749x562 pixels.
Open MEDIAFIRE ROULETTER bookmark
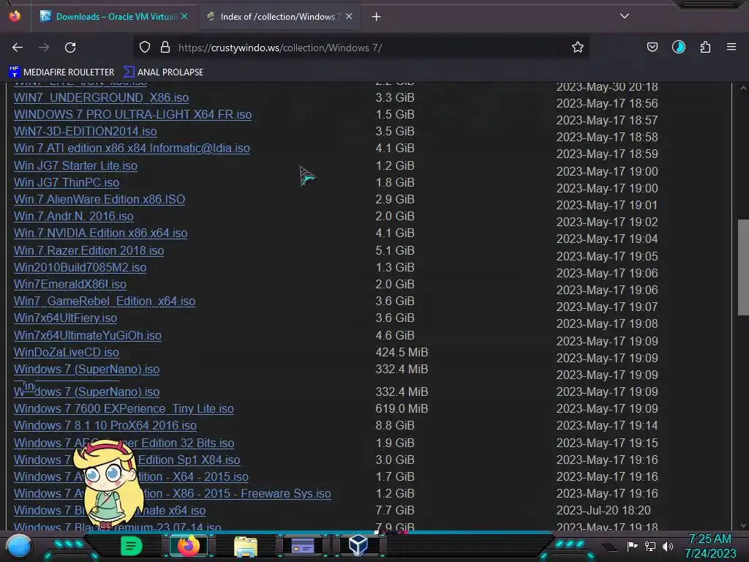[61, 72]
